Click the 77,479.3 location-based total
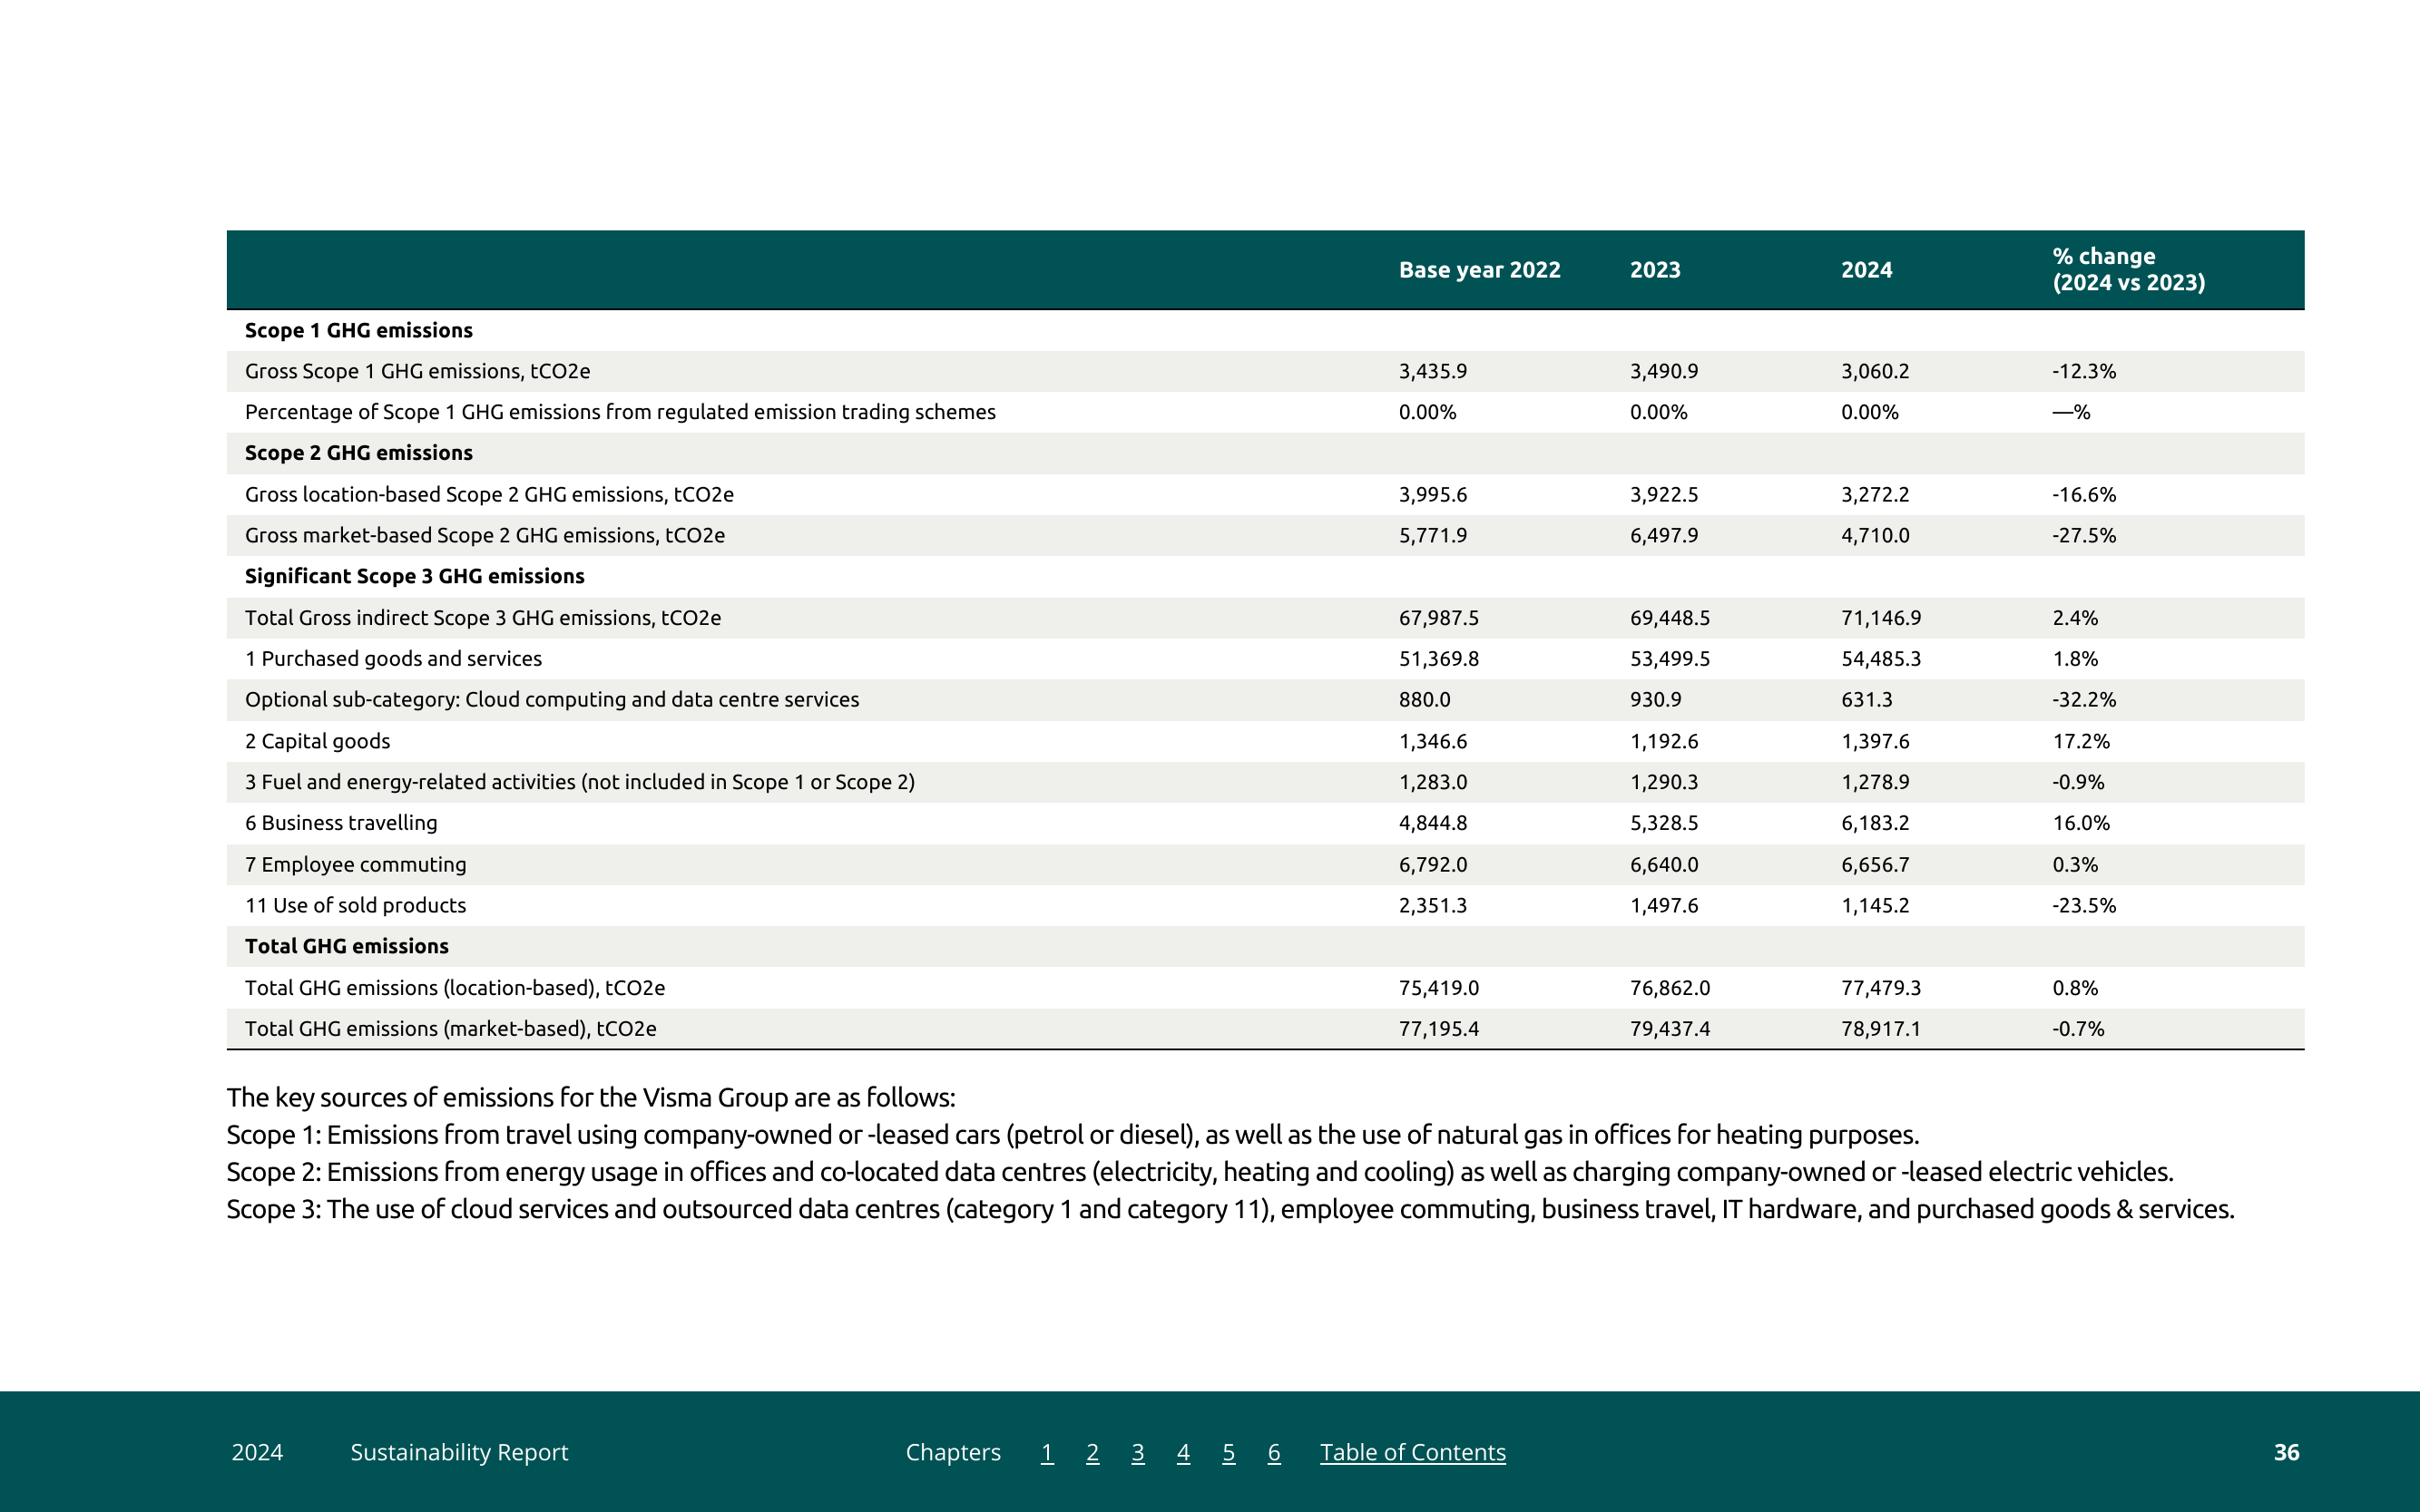This screenshot has height=1512, width=2420. click(x=1881, y=988)
